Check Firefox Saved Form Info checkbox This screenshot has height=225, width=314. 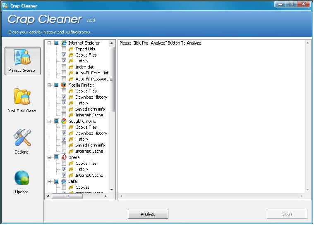(64, 109)
